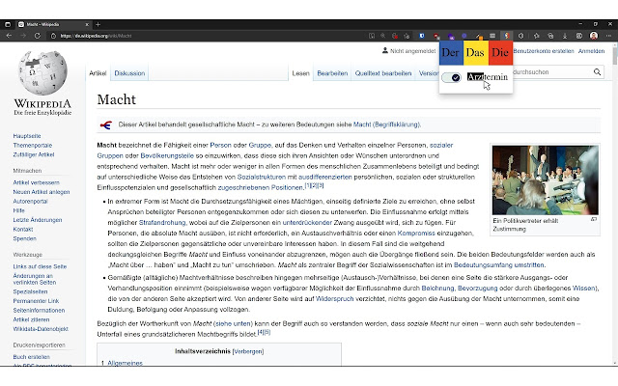
Task: Close the Macht – Wikipedia tab
Action: [x=87, y=24]
